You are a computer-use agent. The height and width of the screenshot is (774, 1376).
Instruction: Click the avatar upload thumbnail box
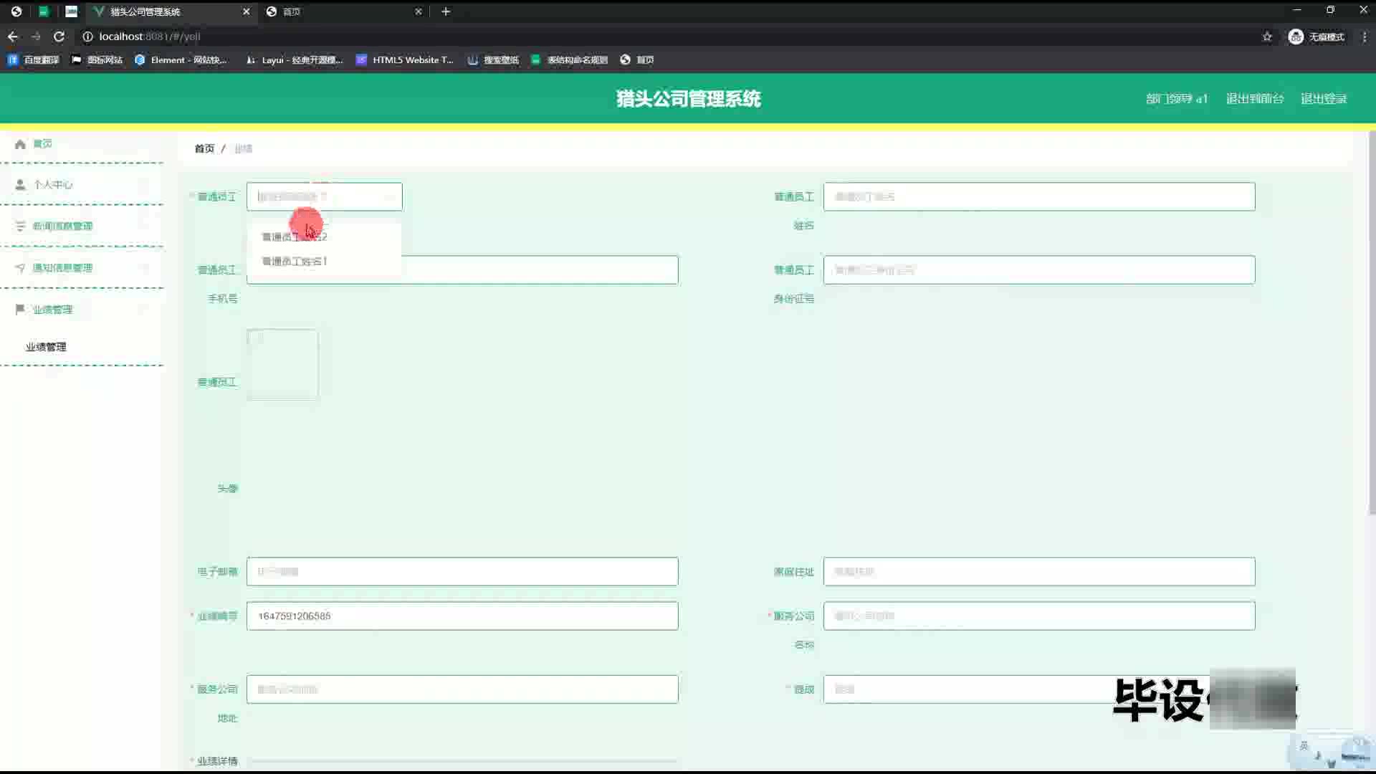point(282,364)
